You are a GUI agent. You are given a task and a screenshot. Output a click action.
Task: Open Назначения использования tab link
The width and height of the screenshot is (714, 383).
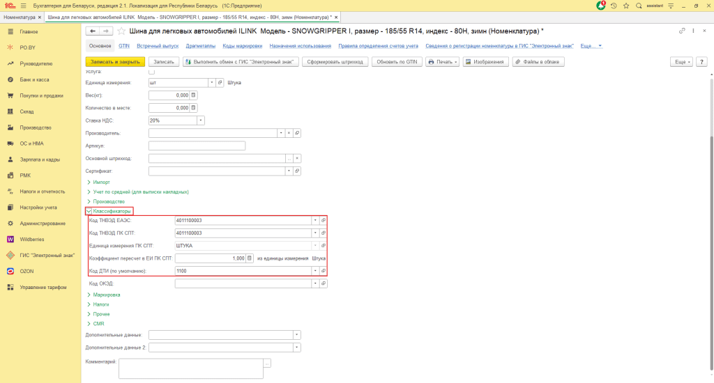tap(300, 46)
